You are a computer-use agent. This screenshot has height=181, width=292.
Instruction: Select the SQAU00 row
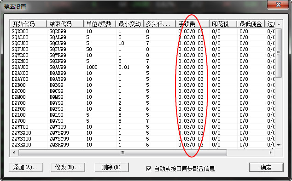tap(142, 67)
